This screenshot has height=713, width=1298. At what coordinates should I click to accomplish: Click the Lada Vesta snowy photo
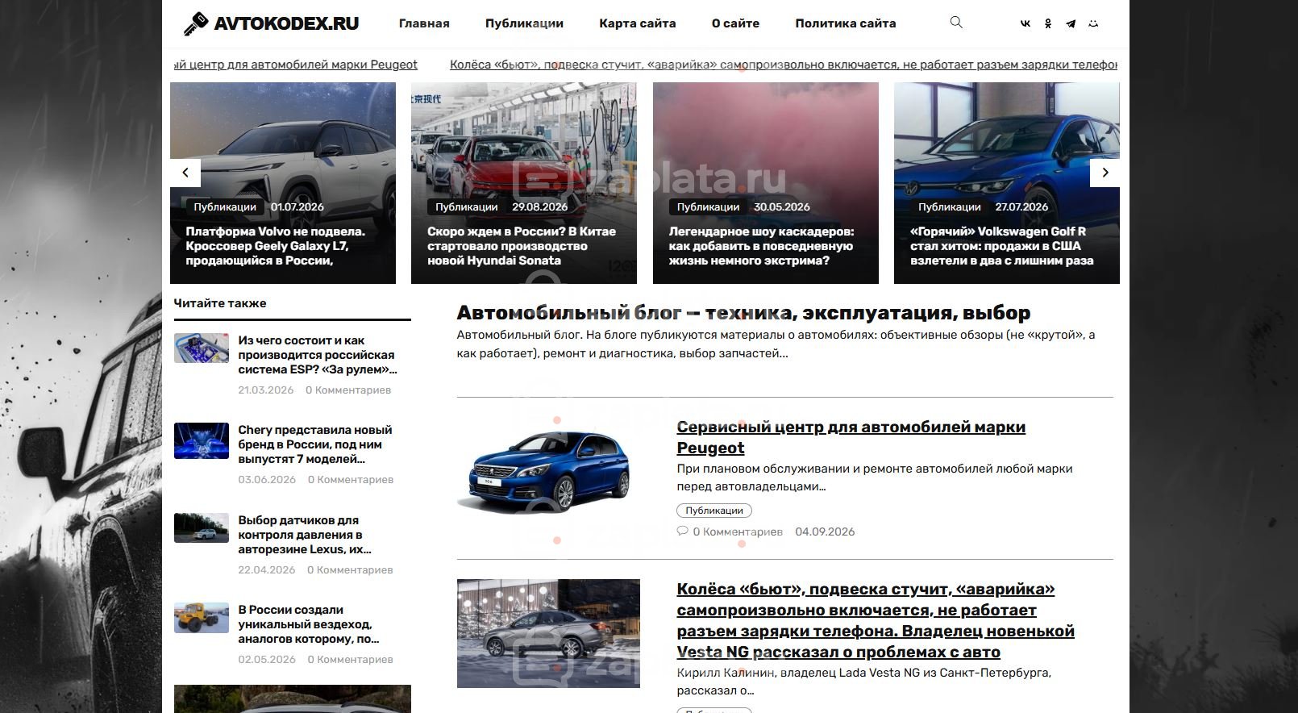548,633
